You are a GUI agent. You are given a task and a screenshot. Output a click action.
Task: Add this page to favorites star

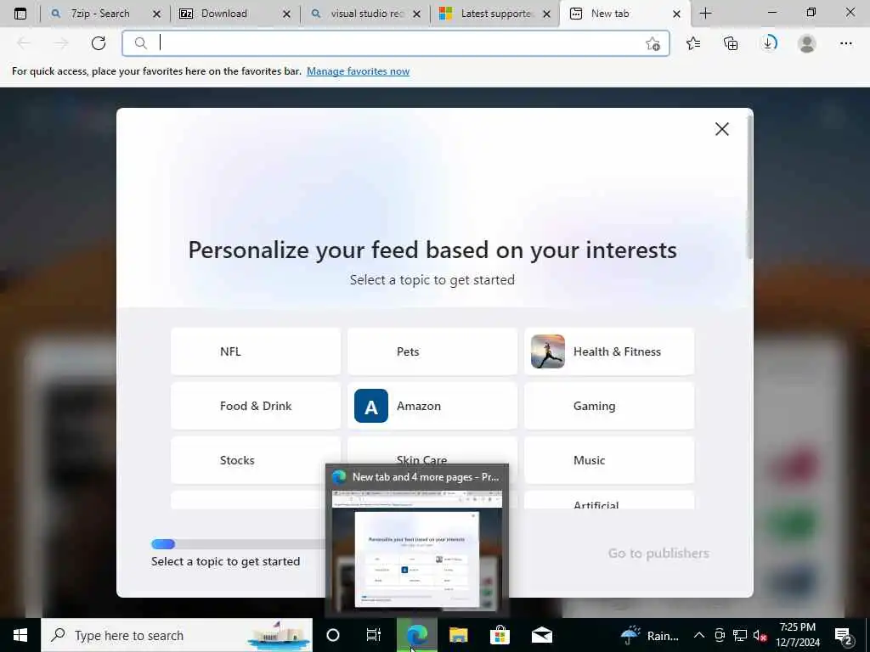click(x=653, y=44)
